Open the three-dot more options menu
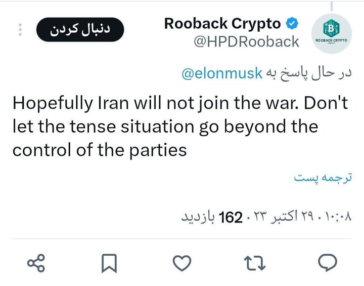Screen dimensions: 364x286 coord(20,30)
